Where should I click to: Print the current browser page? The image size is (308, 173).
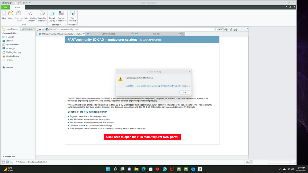pos(231,30)
